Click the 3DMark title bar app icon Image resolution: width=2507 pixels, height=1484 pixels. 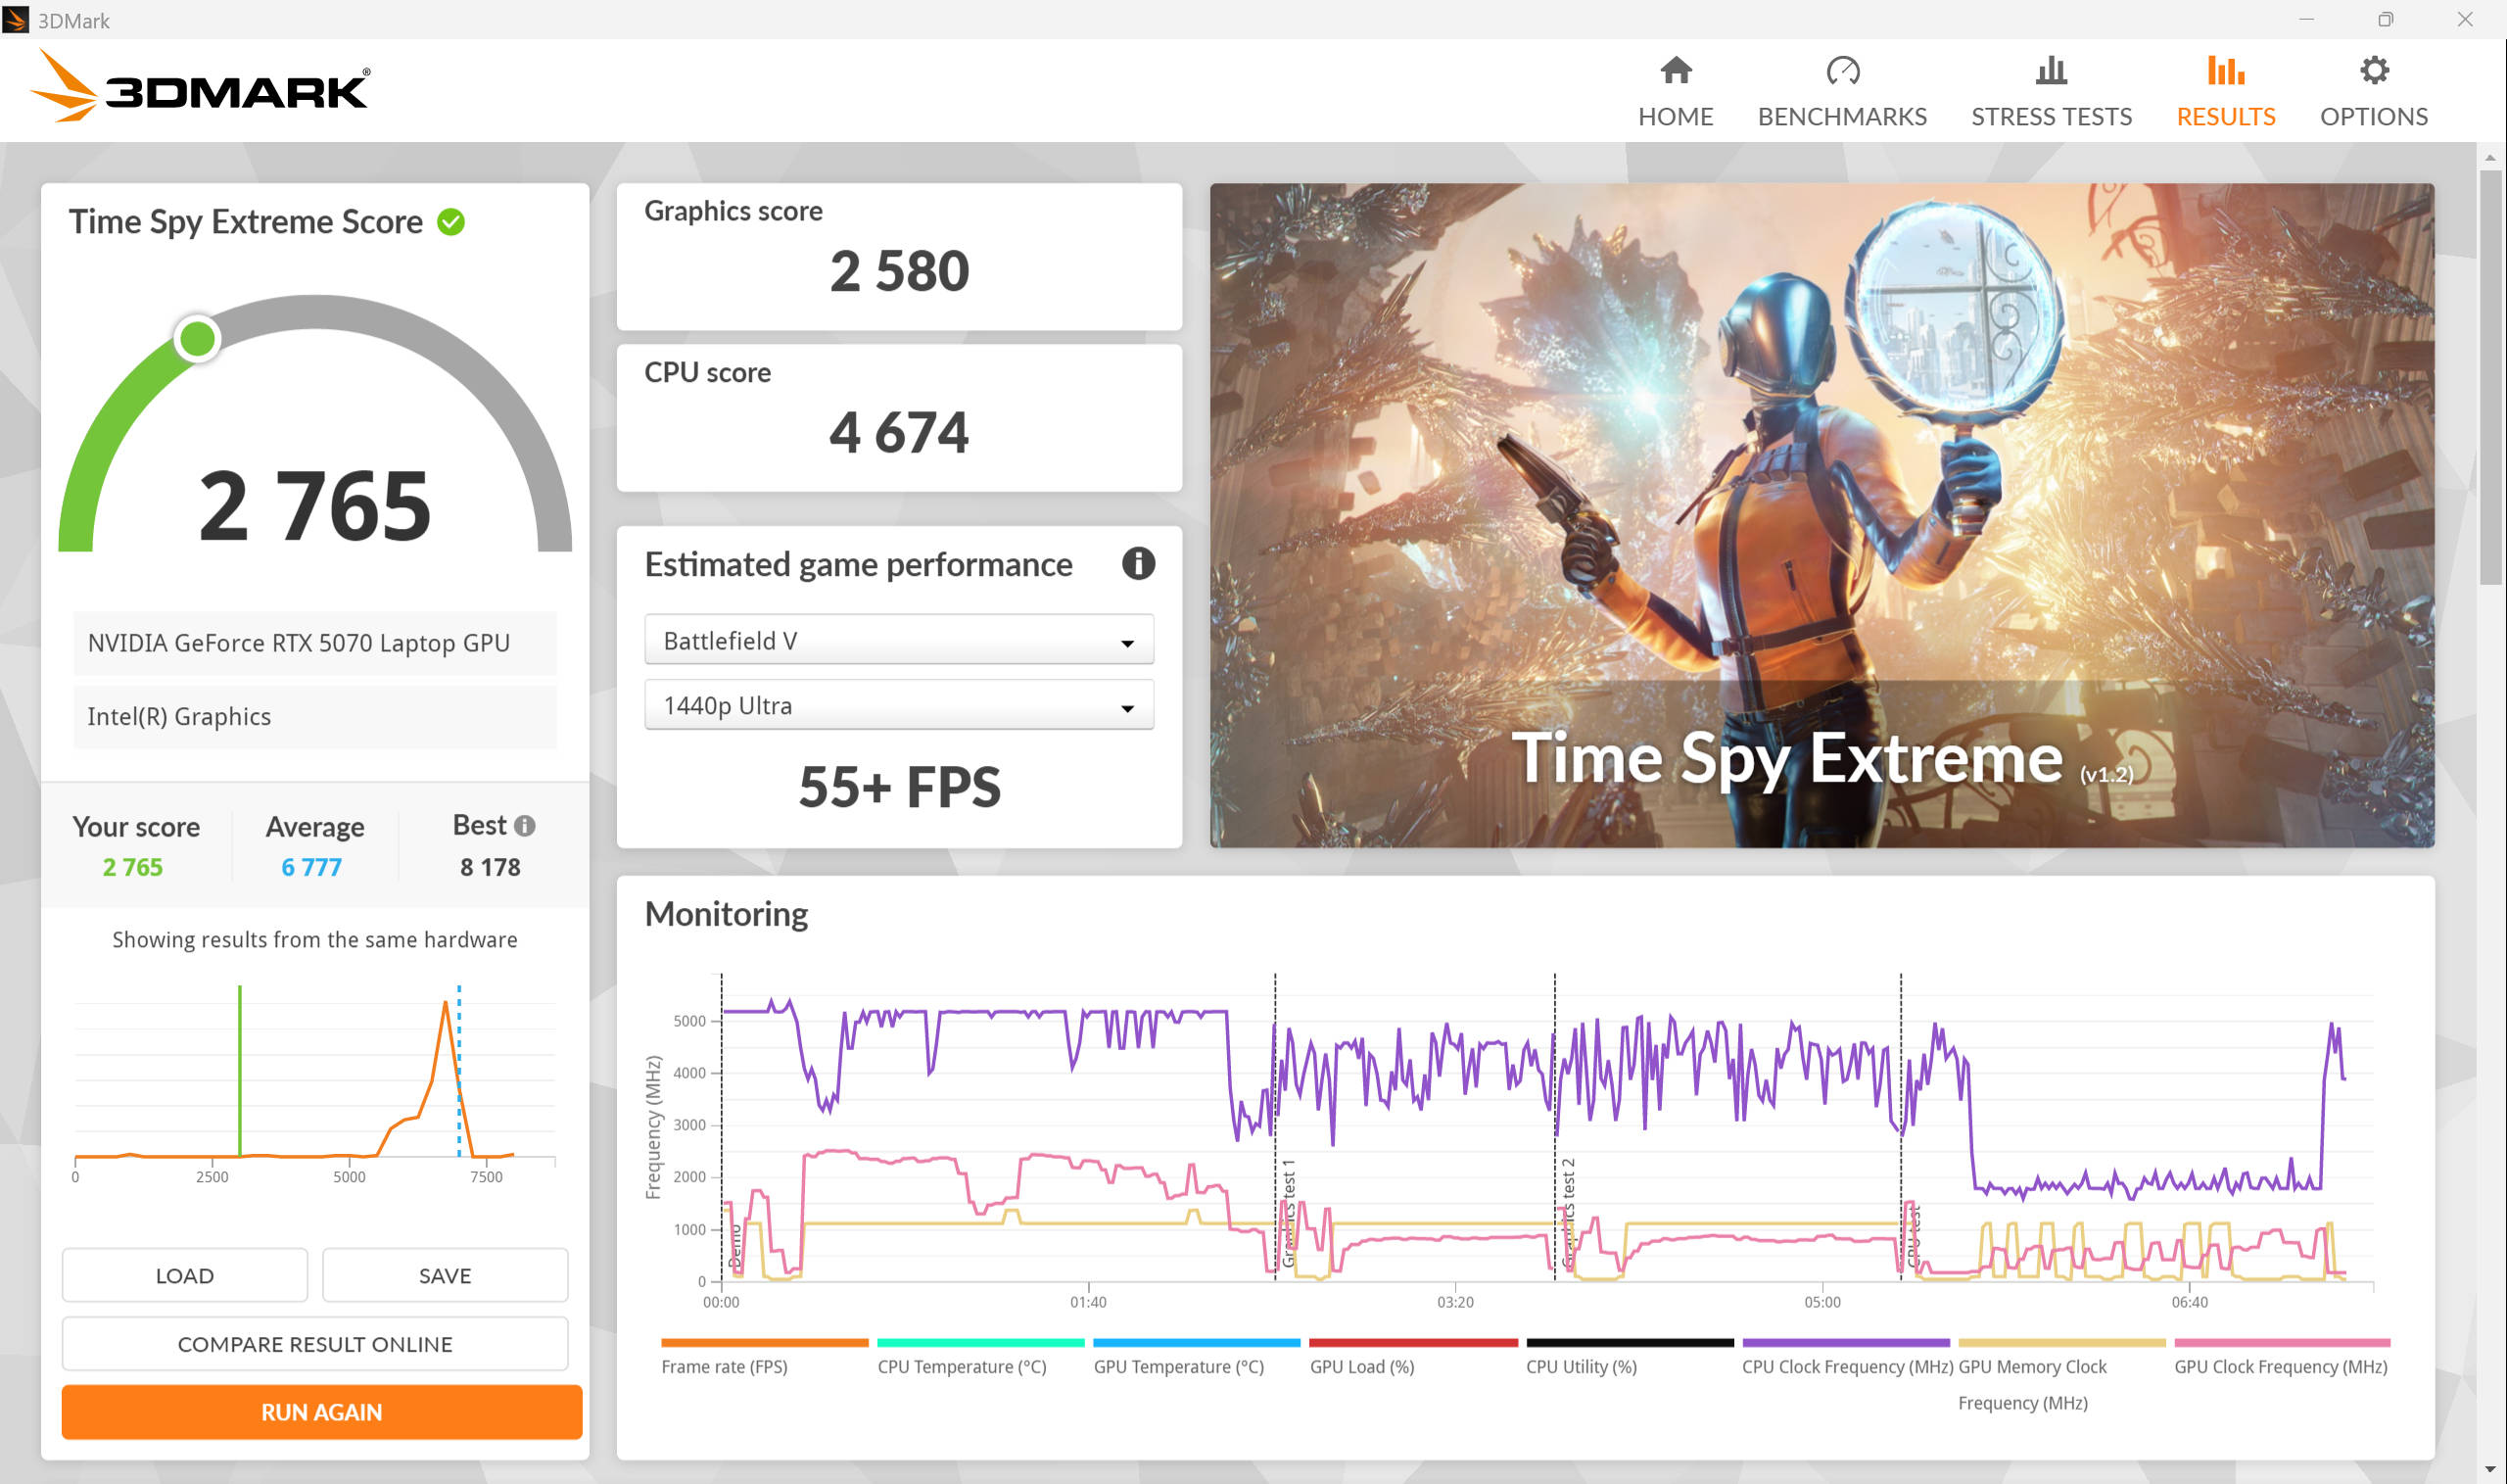tap(16, 19)
